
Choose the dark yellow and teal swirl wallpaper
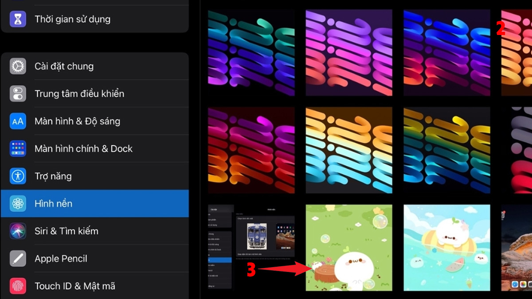tap(447, 150)
